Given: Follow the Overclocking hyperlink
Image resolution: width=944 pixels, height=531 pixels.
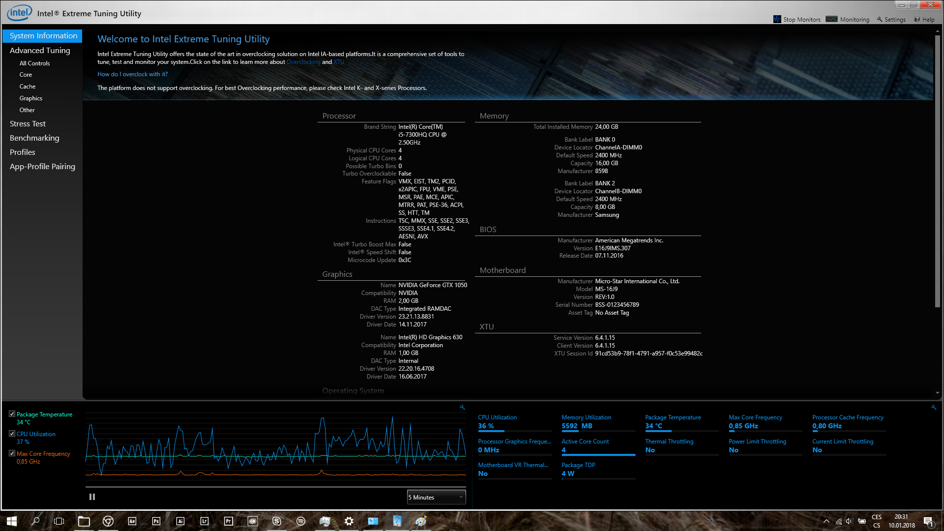Looking at the screenshot, I should pyautogui.click(x=303, y=62).
